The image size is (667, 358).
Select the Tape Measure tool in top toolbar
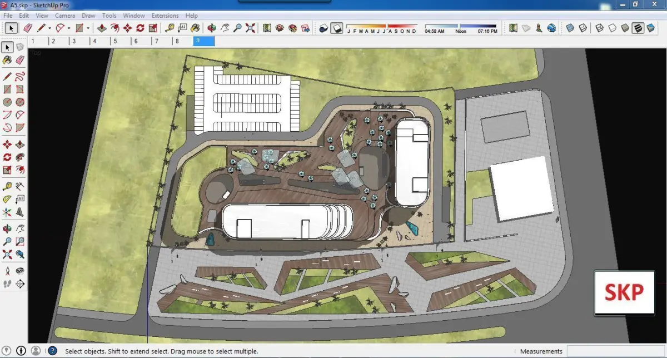[x=170, y=28]
